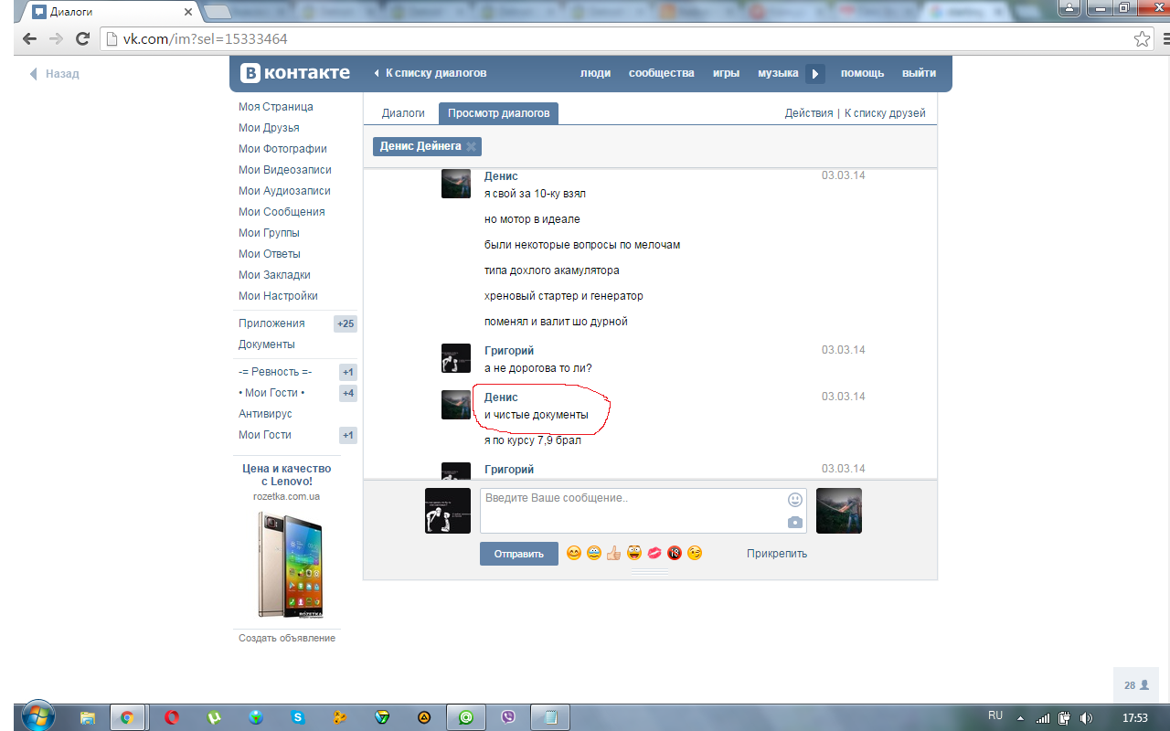Expand the music player arrow button

pyautogui.click(x=814, y=74)
